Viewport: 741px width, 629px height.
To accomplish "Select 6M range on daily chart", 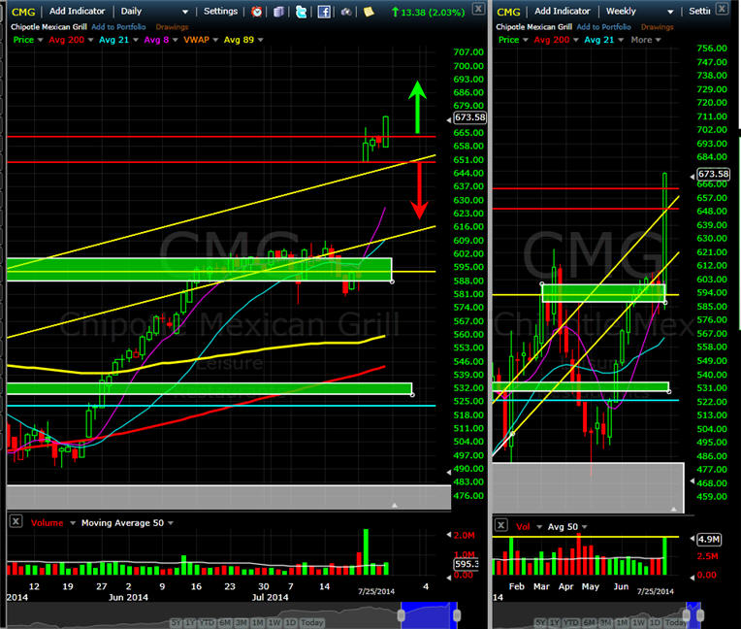I will (225, 623).
